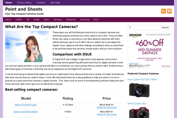177x118 pixels.
Task: Click the Best-selling compact cameras heading
Action: coord(31,90)
